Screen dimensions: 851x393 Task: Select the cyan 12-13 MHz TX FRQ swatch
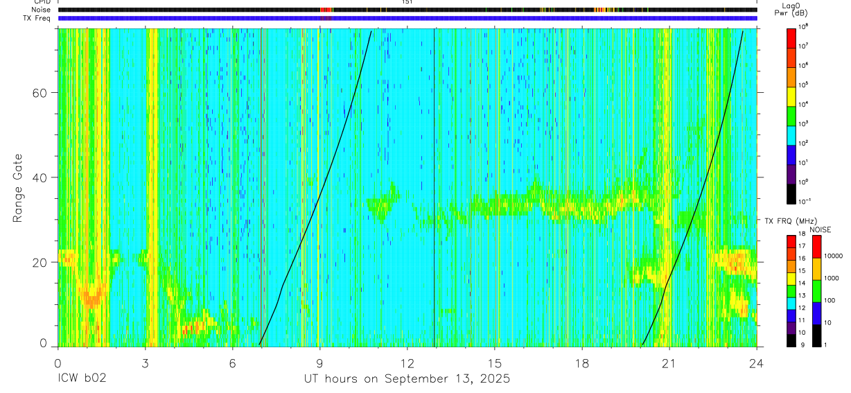pyautogui.click(x=792, y=304)
